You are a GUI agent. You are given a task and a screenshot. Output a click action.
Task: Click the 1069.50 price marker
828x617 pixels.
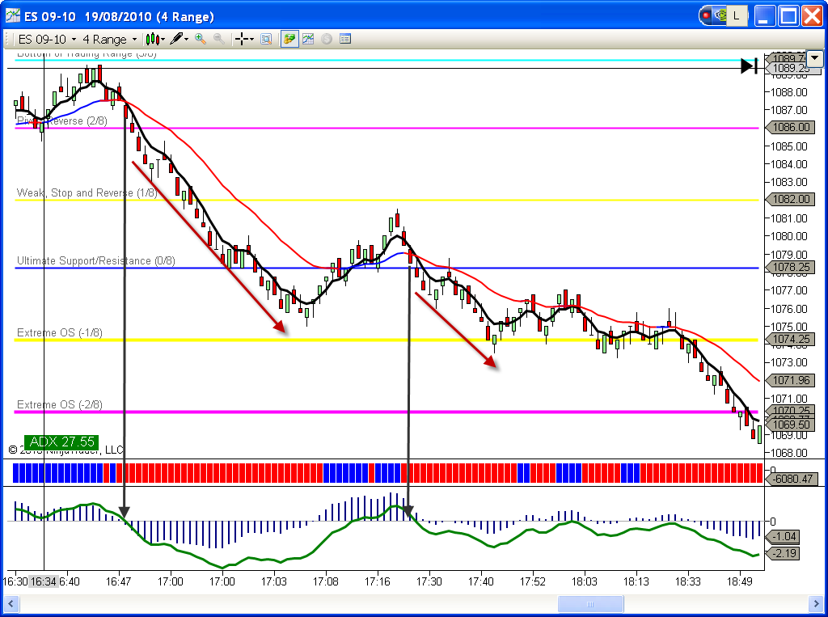790,425
